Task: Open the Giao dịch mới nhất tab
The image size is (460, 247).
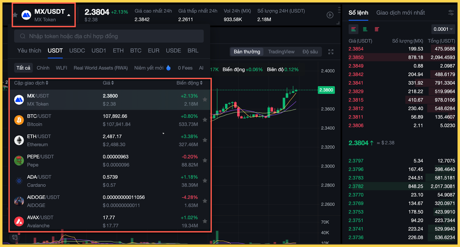Action: pos(400,13)
